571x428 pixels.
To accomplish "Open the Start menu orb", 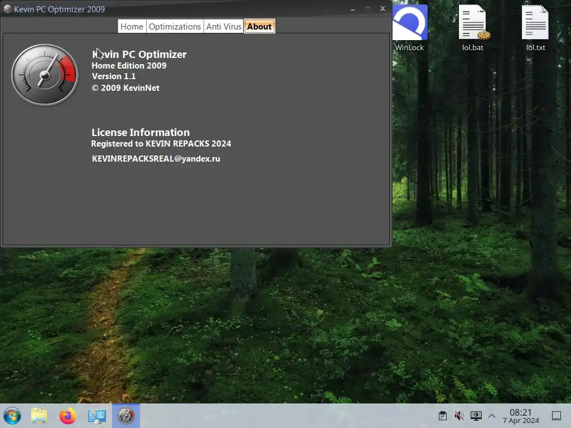I will (12, 416).
